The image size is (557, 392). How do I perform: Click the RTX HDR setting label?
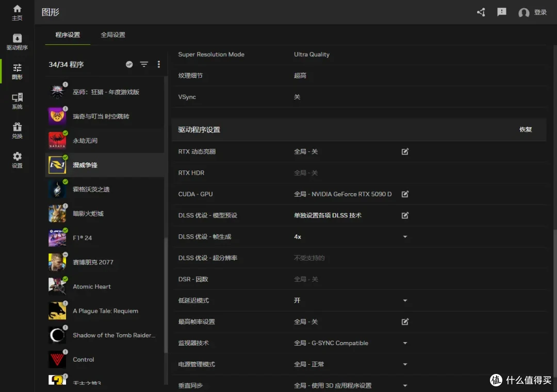coord(191,173)
